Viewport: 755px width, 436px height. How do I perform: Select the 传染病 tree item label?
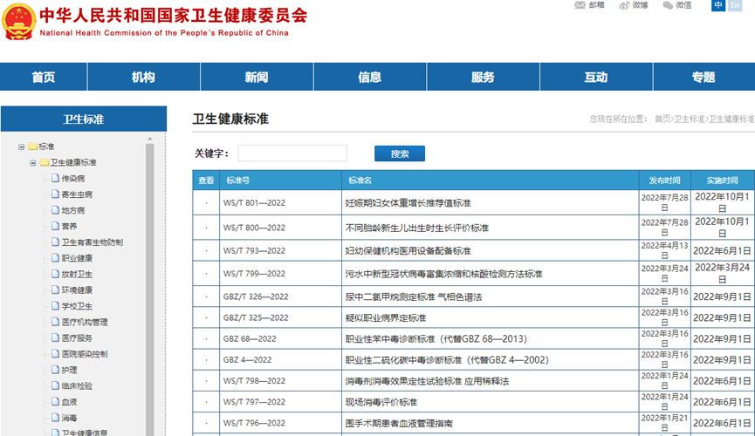pos(73,179)
